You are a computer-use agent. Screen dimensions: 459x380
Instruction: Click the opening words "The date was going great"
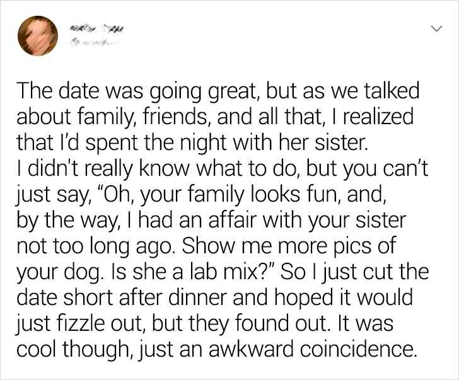pyautogui.click(x=136, y=91)
